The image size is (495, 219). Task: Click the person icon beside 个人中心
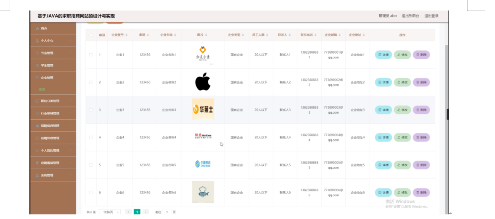(x=37, y=41)
